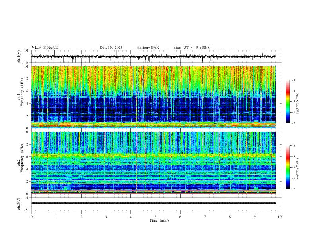This screenshot has width=315, height=243.
Task: Click the lower 'log(PSD)(V²/Hz)' colorbar label
Action: [x=297, y=169]
